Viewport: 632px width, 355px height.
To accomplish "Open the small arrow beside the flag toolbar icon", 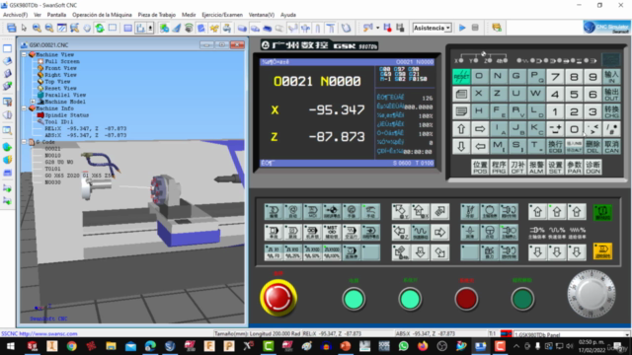I will point(377,28).
